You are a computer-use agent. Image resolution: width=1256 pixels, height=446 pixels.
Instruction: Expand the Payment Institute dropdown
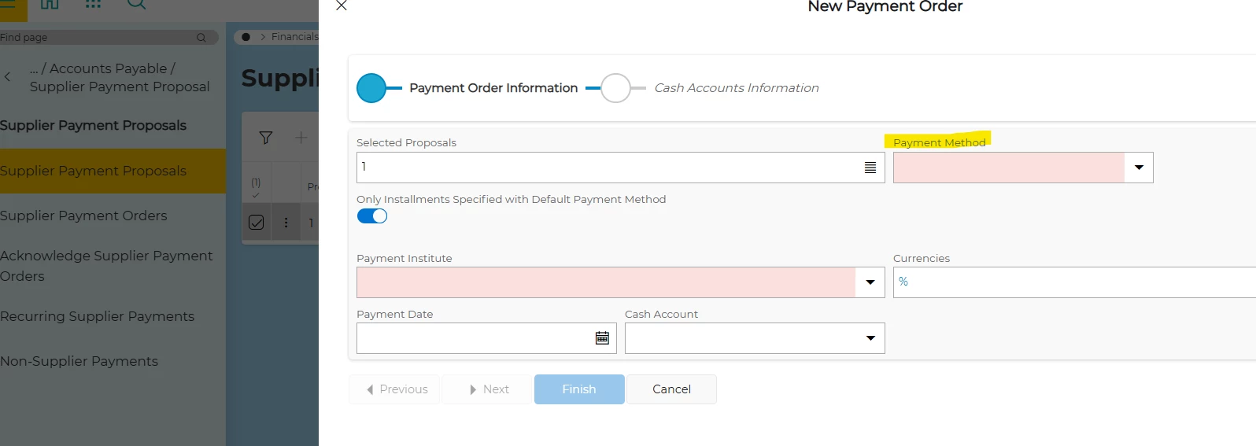[870, 282]
